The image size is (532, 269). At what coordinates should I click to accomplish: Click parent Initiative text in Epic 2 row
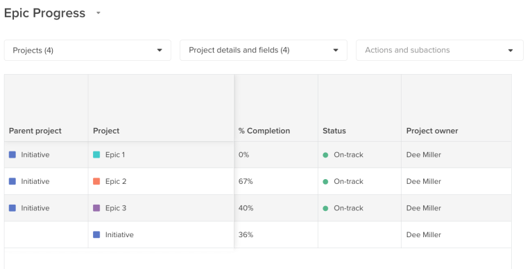(35, 182)
